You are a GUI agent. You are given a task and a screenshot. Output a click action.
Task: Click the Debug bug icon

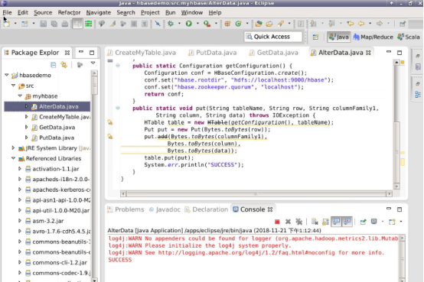[171, 24]
